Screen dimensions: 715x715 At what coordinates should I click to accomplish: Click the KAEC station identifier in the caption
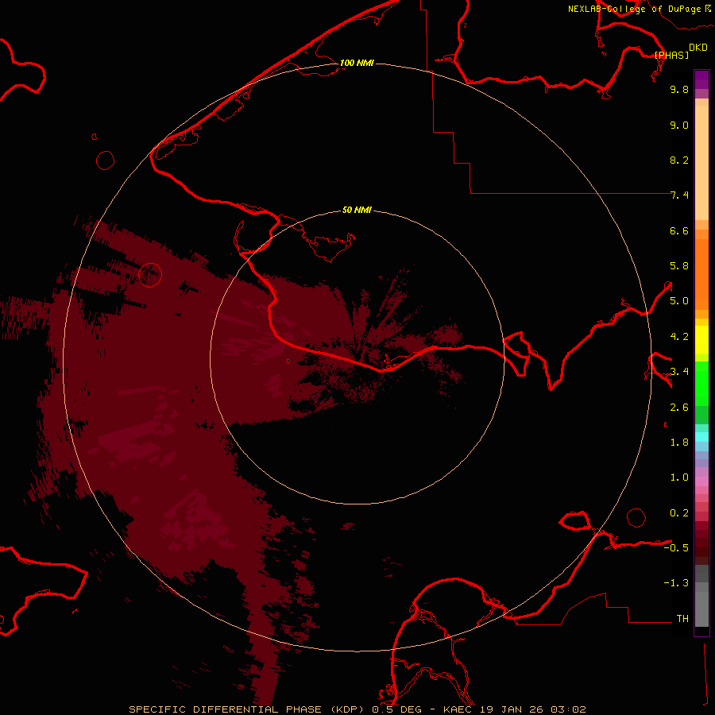pyautogui.click(x=458, y=709)
